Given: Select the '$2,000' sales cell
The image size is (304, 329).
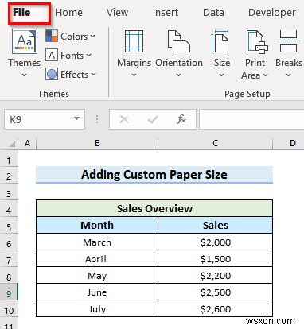Looking at the screenshot, I should 216,242.
